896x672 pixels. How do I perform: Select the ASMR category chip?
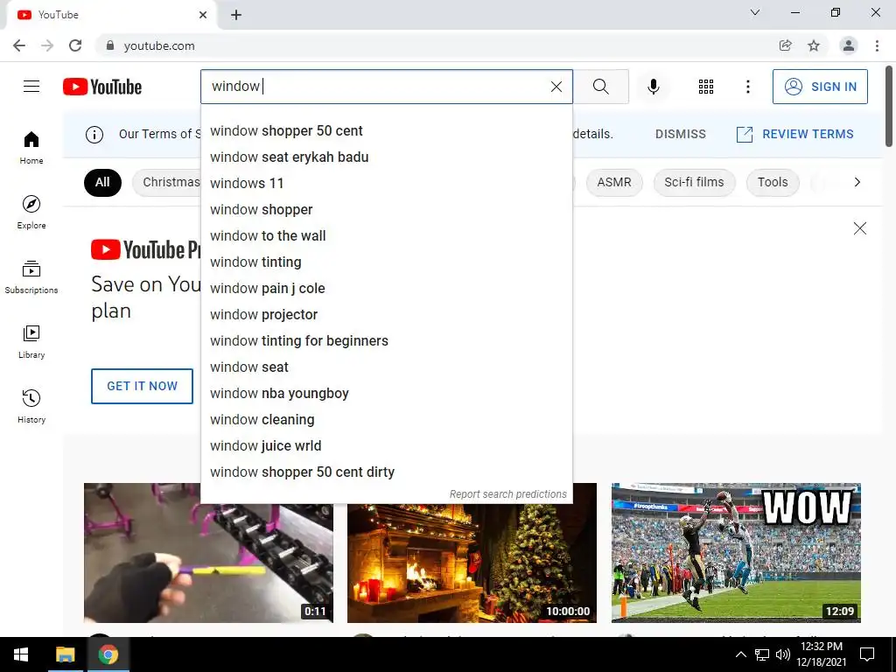pyautogui.click(x=614, y=182)
